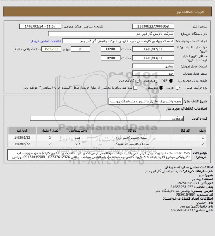215x236 pixels.
Task: Click row number 2 cell
Action: pyautogui.click(x=203, y=144)
